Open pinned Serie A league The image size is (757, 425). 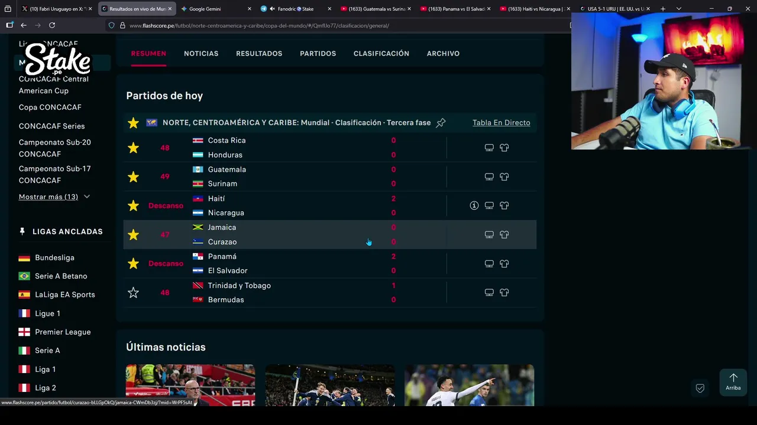point(47,351)
